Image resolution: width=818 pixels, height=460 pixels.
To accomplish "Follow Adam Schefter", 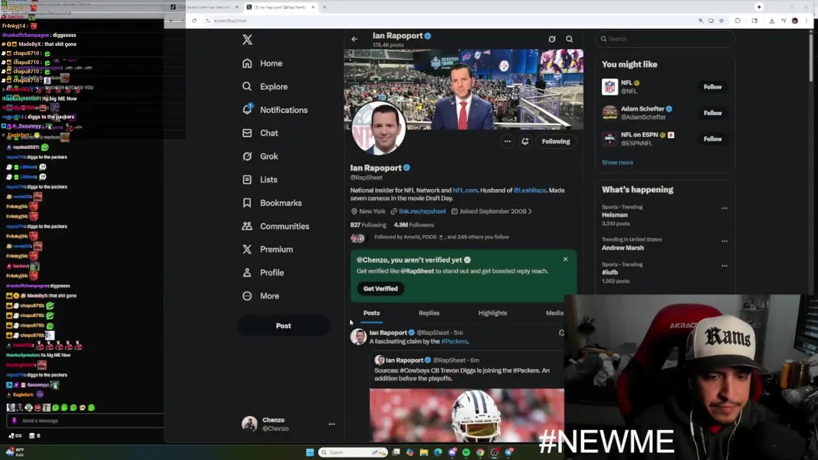I will coord(713,113).
